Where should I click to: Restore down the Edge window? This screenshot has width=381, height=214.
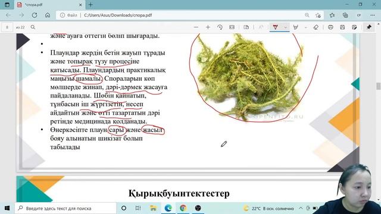click(360, 5)
